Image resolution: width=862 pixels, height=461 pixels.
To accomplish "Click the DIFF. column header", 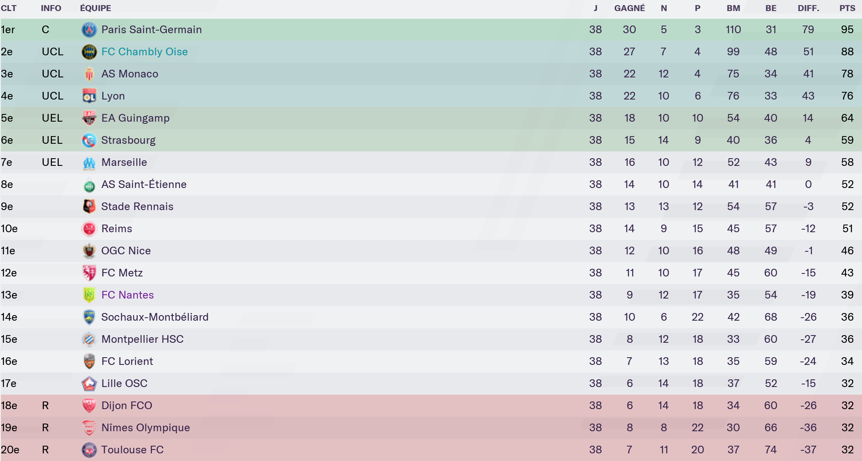I will pos(808,8).
